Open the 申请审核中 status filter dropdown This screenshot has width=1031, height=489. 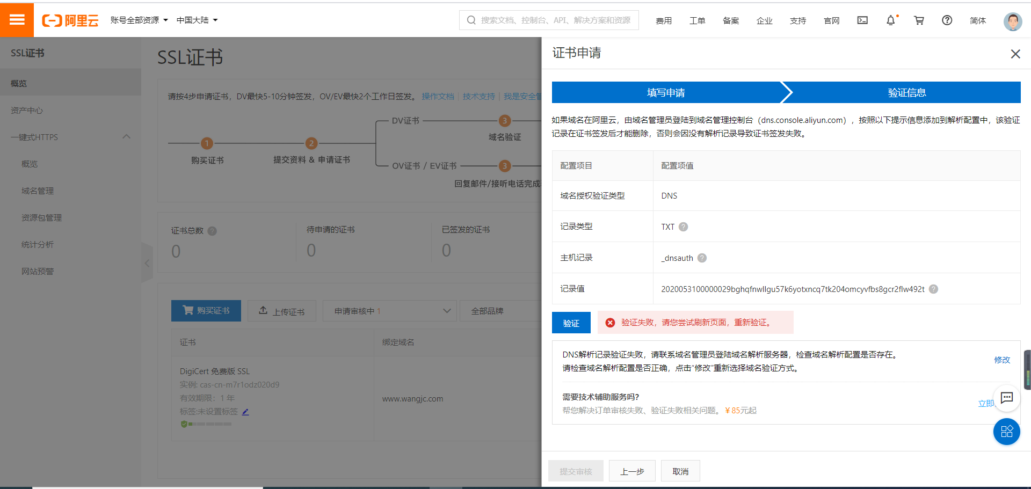click(x=390, y=311)
